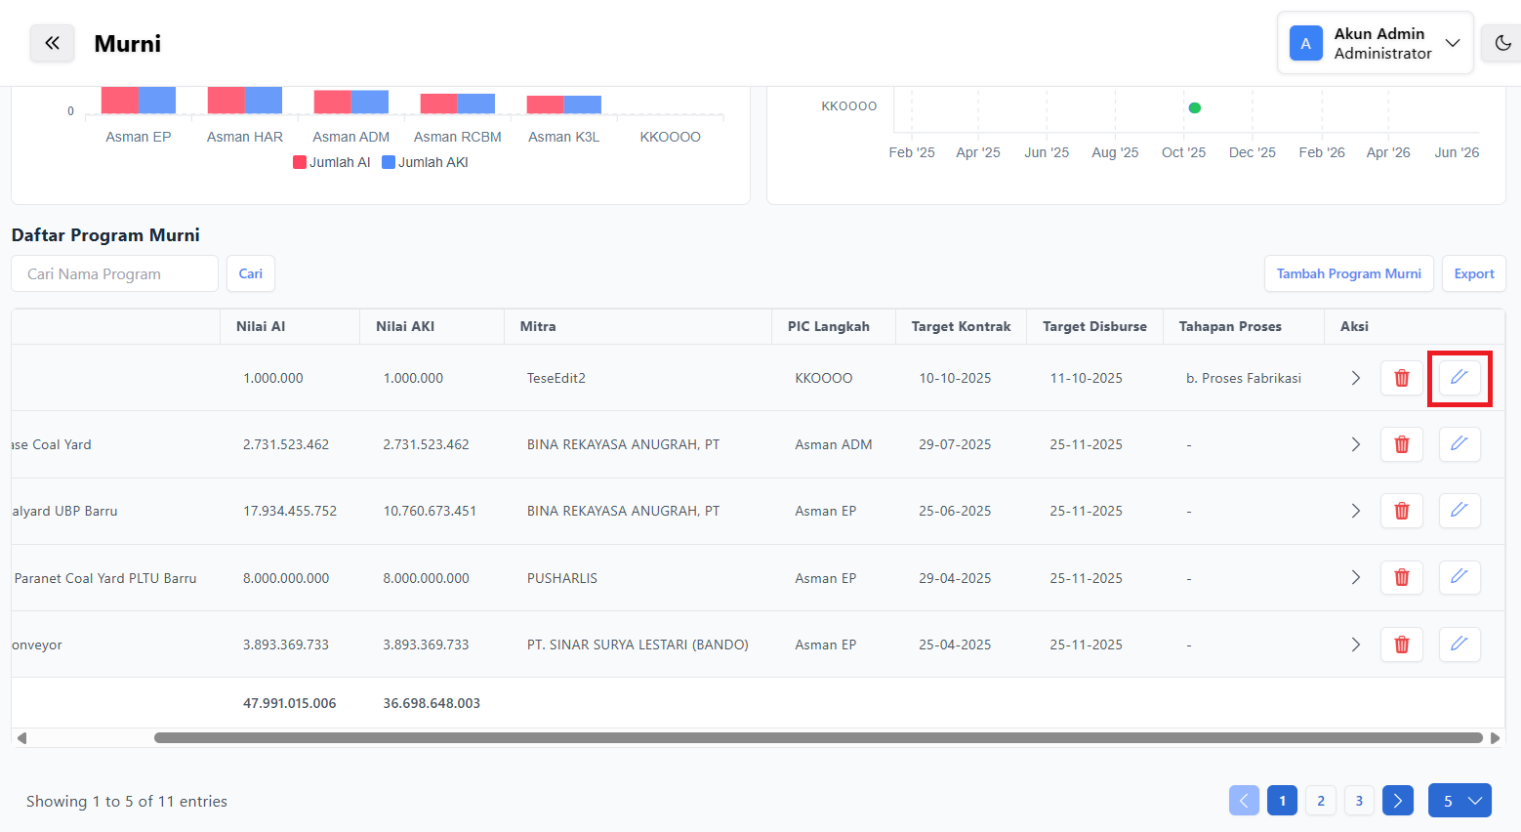Toggle Jumlah AKI legend series
The width and height of the screenshot is (1521, 832).
(x=426, y=162)
